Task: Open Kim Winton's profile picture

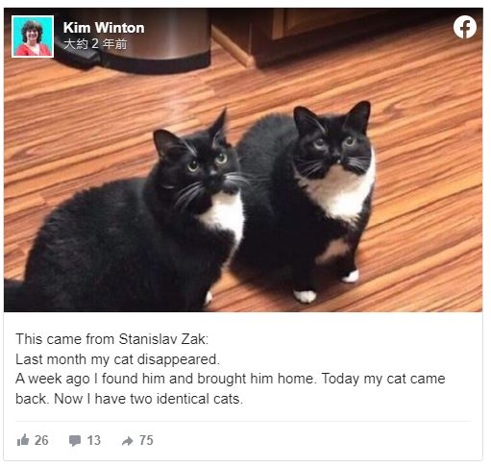Action: click(33, 37)
